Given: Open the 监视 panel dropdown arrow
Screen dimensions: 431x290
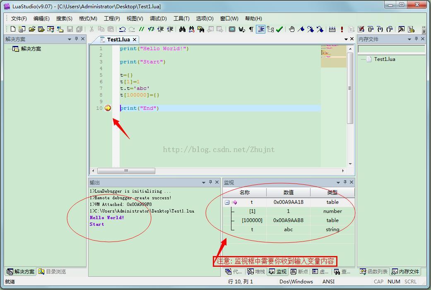Looking at the screenshot, I should [338, 182].
